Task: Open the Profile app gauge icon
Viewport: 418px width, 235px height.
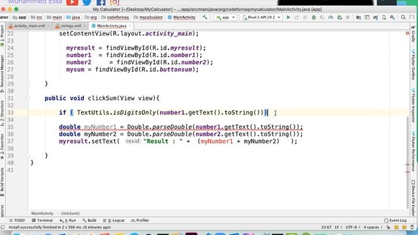Action: coord(331,18)
